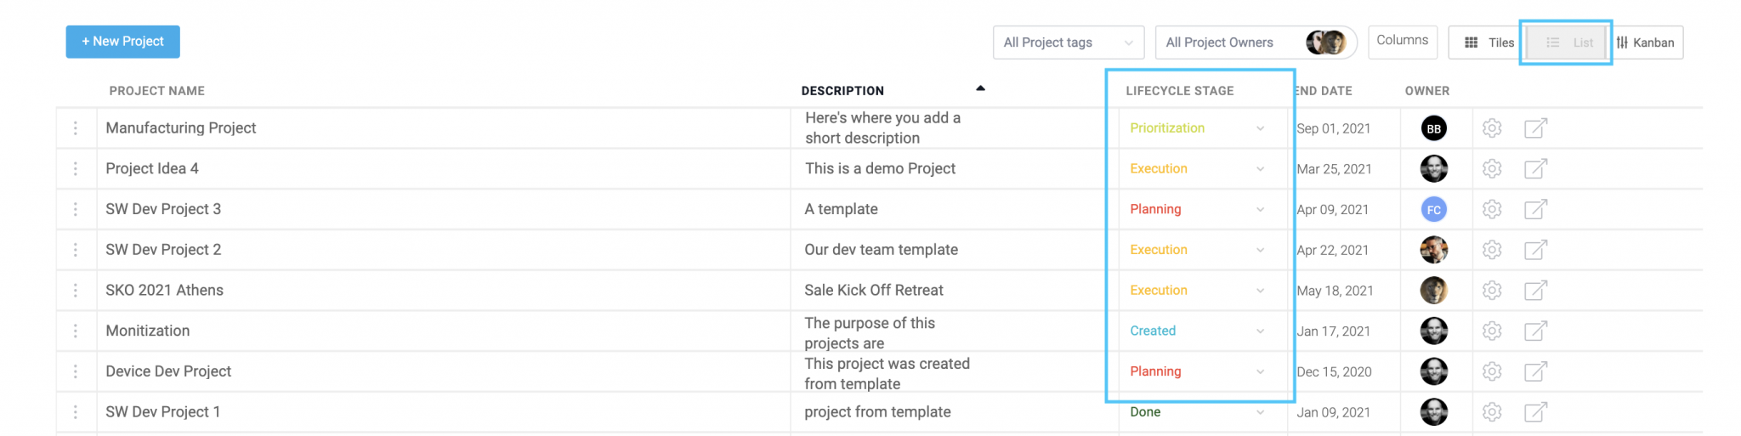Screen dimensions: 1741x436
Task: Open settings gear for SKO 2021 Athens
Action: tap(1492, 291)
